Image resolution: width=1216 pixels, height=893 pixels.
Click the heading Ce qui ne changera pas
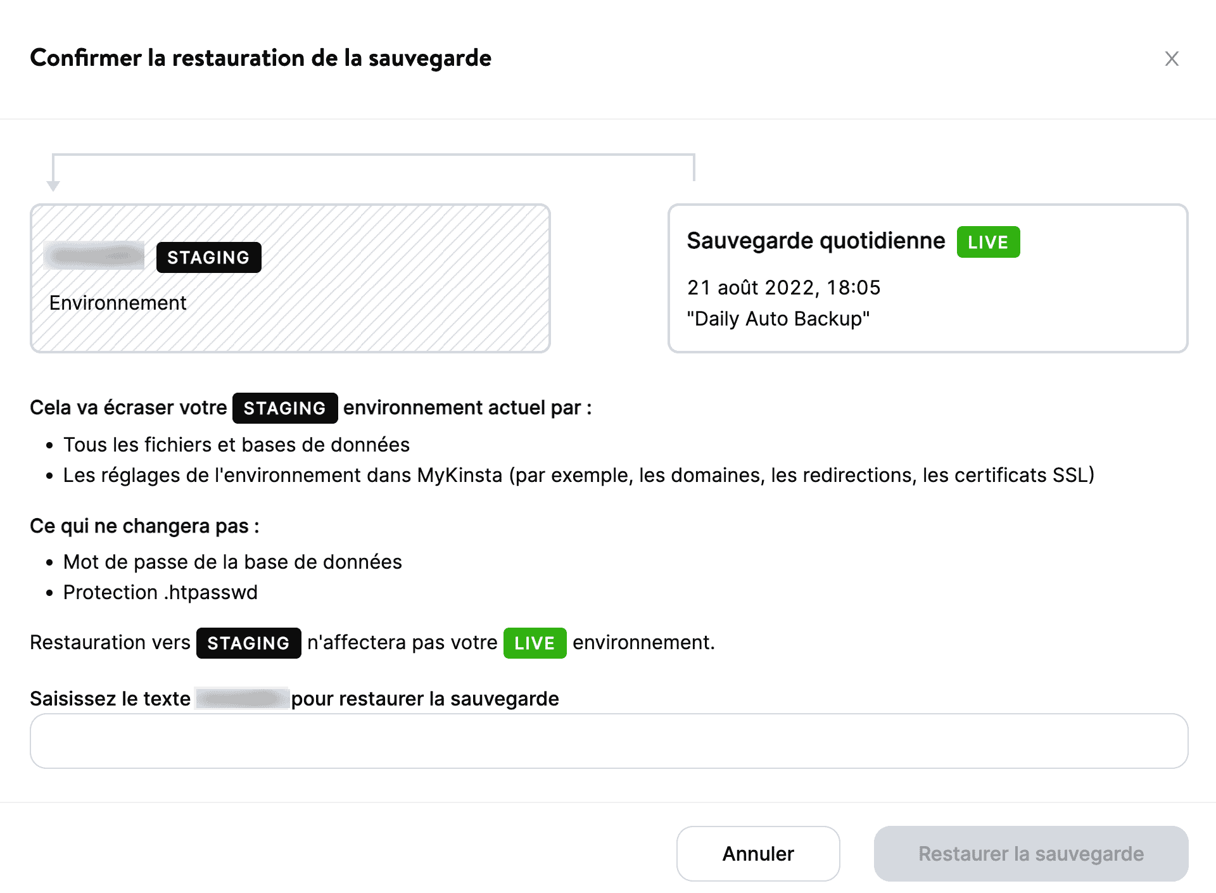[144, 526]
